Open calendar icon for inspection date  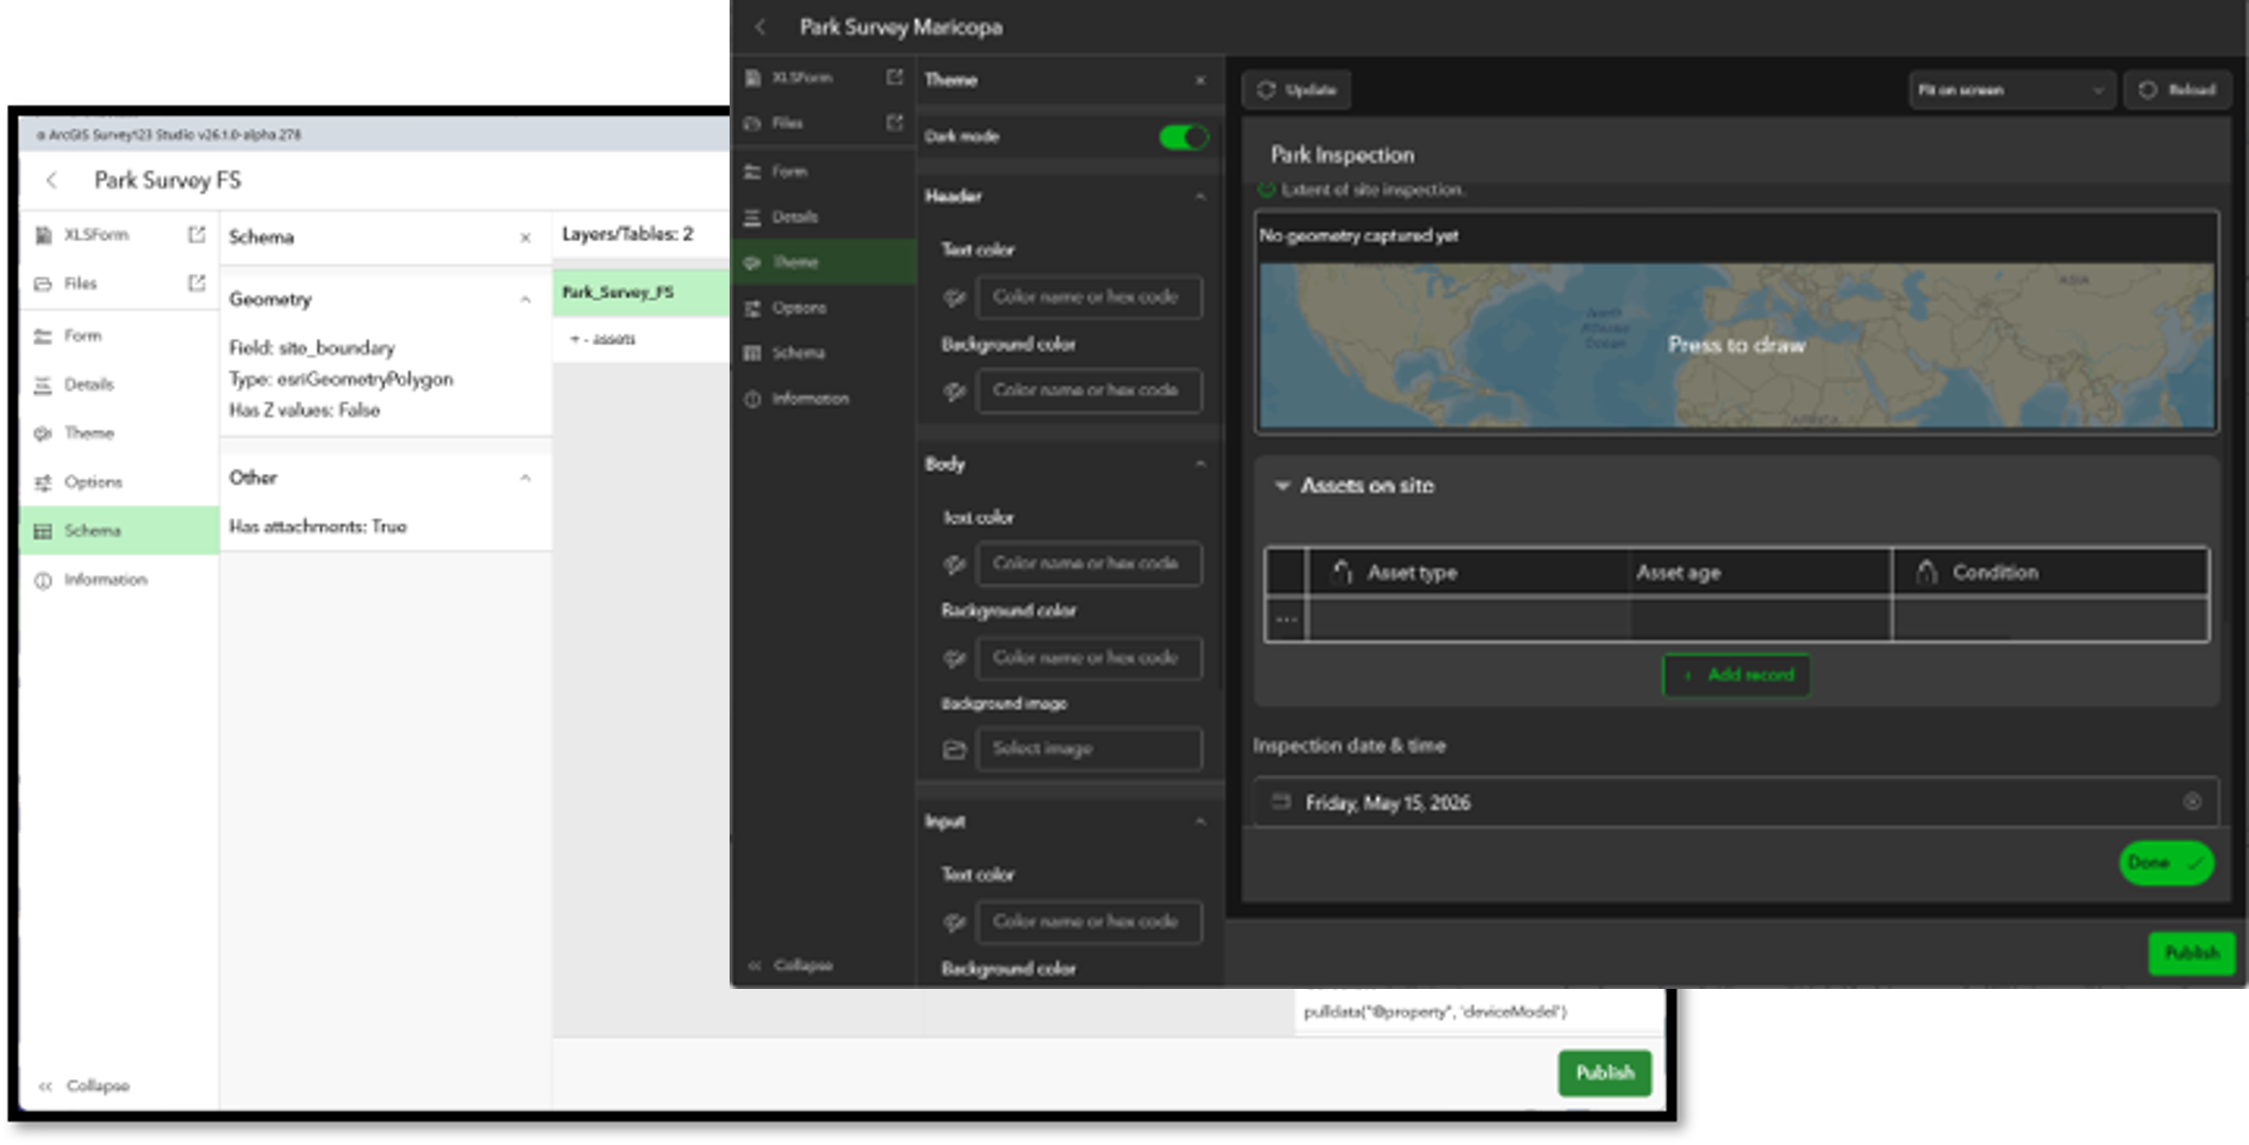point(1281,802)
